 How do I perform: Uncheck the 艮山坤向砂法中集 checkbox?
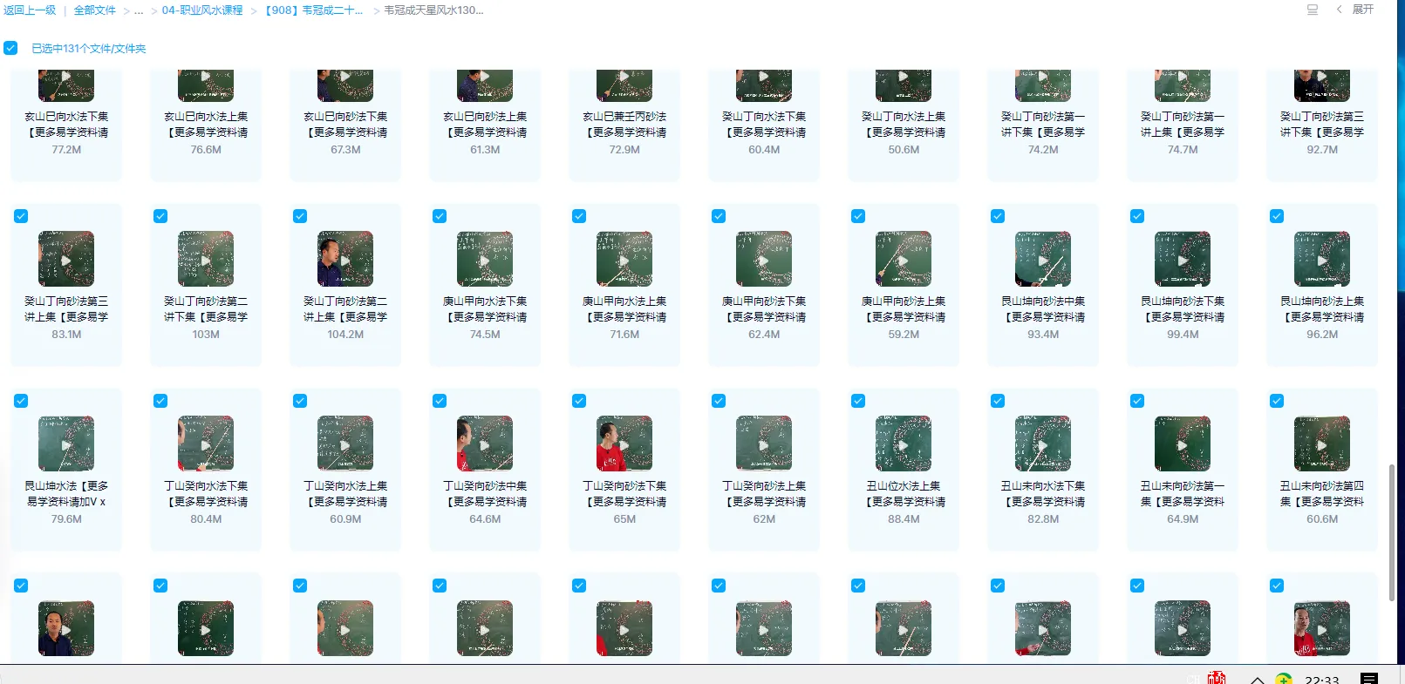(x=998, y=216)
